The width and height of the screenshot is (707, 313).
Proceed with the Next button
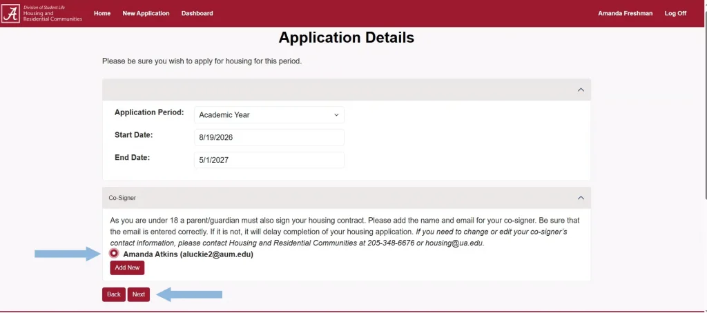click(x=139, y=294)
